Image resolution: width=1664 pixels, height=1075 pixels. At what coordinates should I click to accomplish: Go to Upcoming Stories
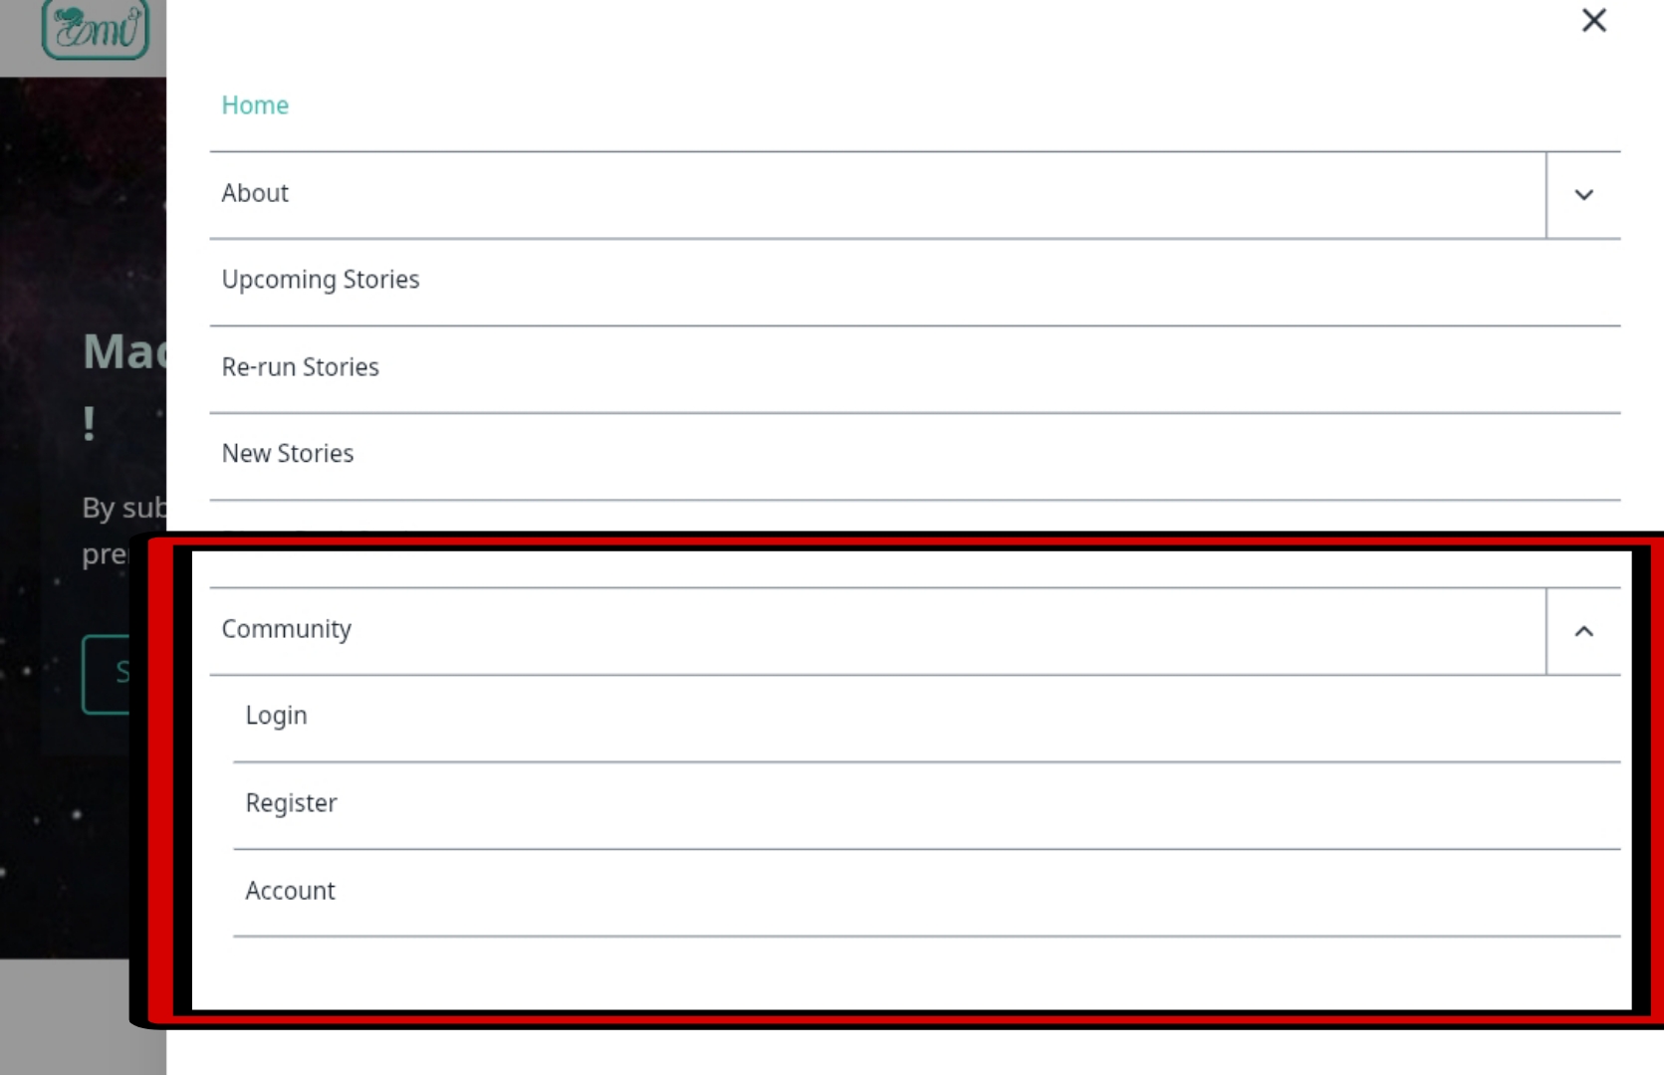321,280
